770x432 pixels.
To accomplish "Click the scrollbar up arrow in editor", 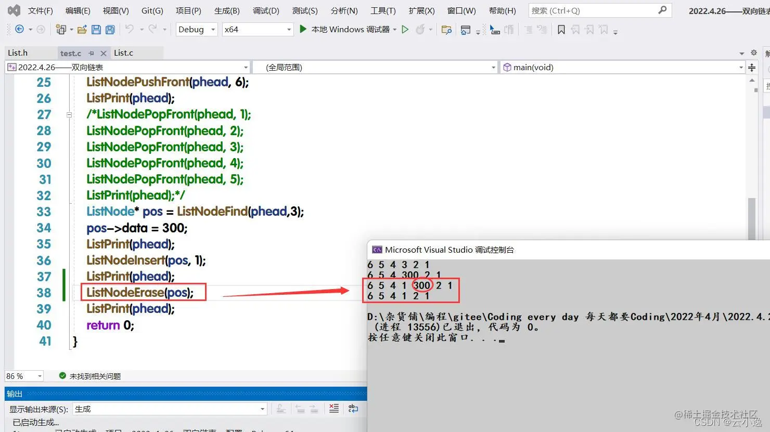I will (752, 81).
